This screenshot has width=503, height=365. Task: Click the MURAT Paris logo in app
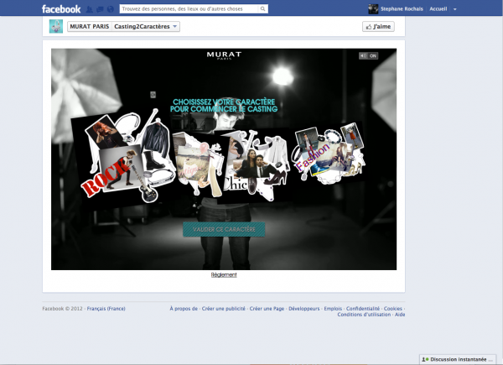click(x=224, y=56)
